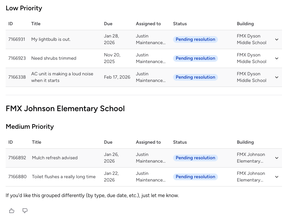Select the 'Mulch refresh advised' title
The height and width of the screenshot is (217, 289).
pyautogui.click(x=55, y=158)
